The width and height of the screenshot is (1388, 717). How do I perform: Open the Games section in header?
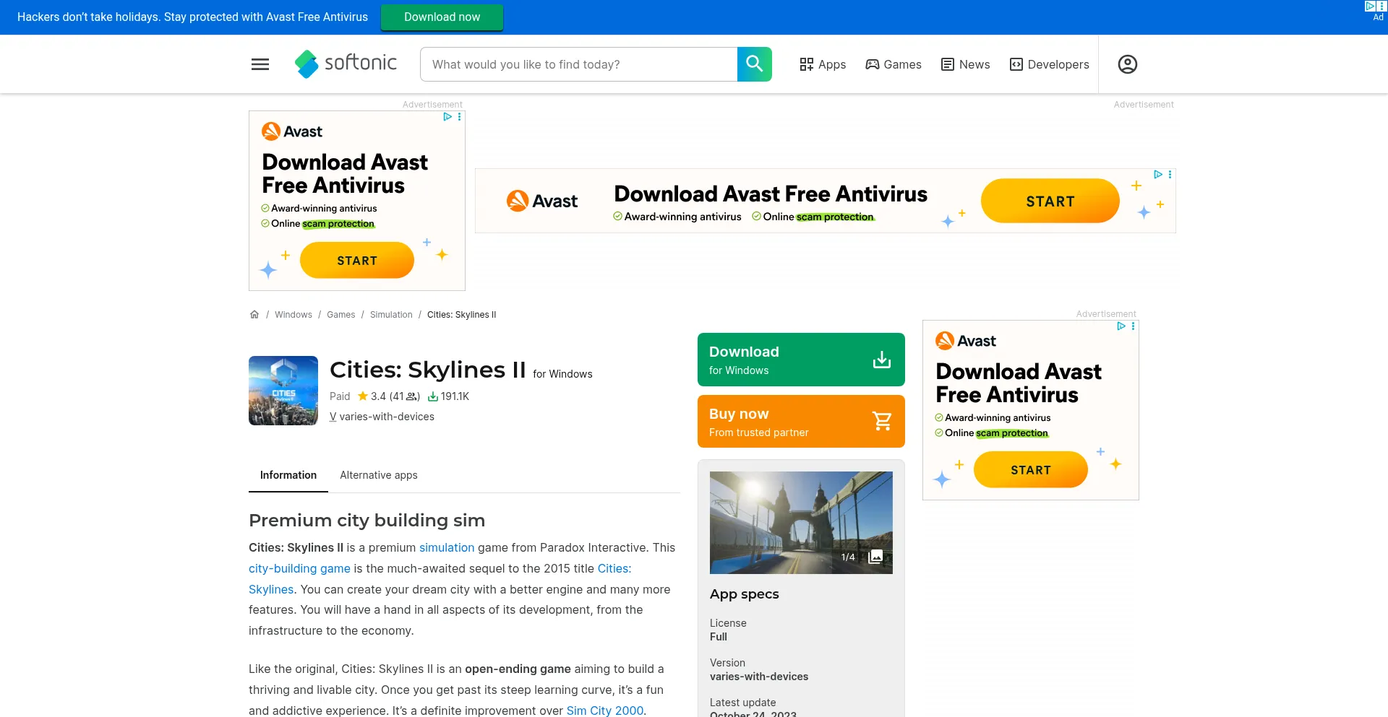pos(894,64)
